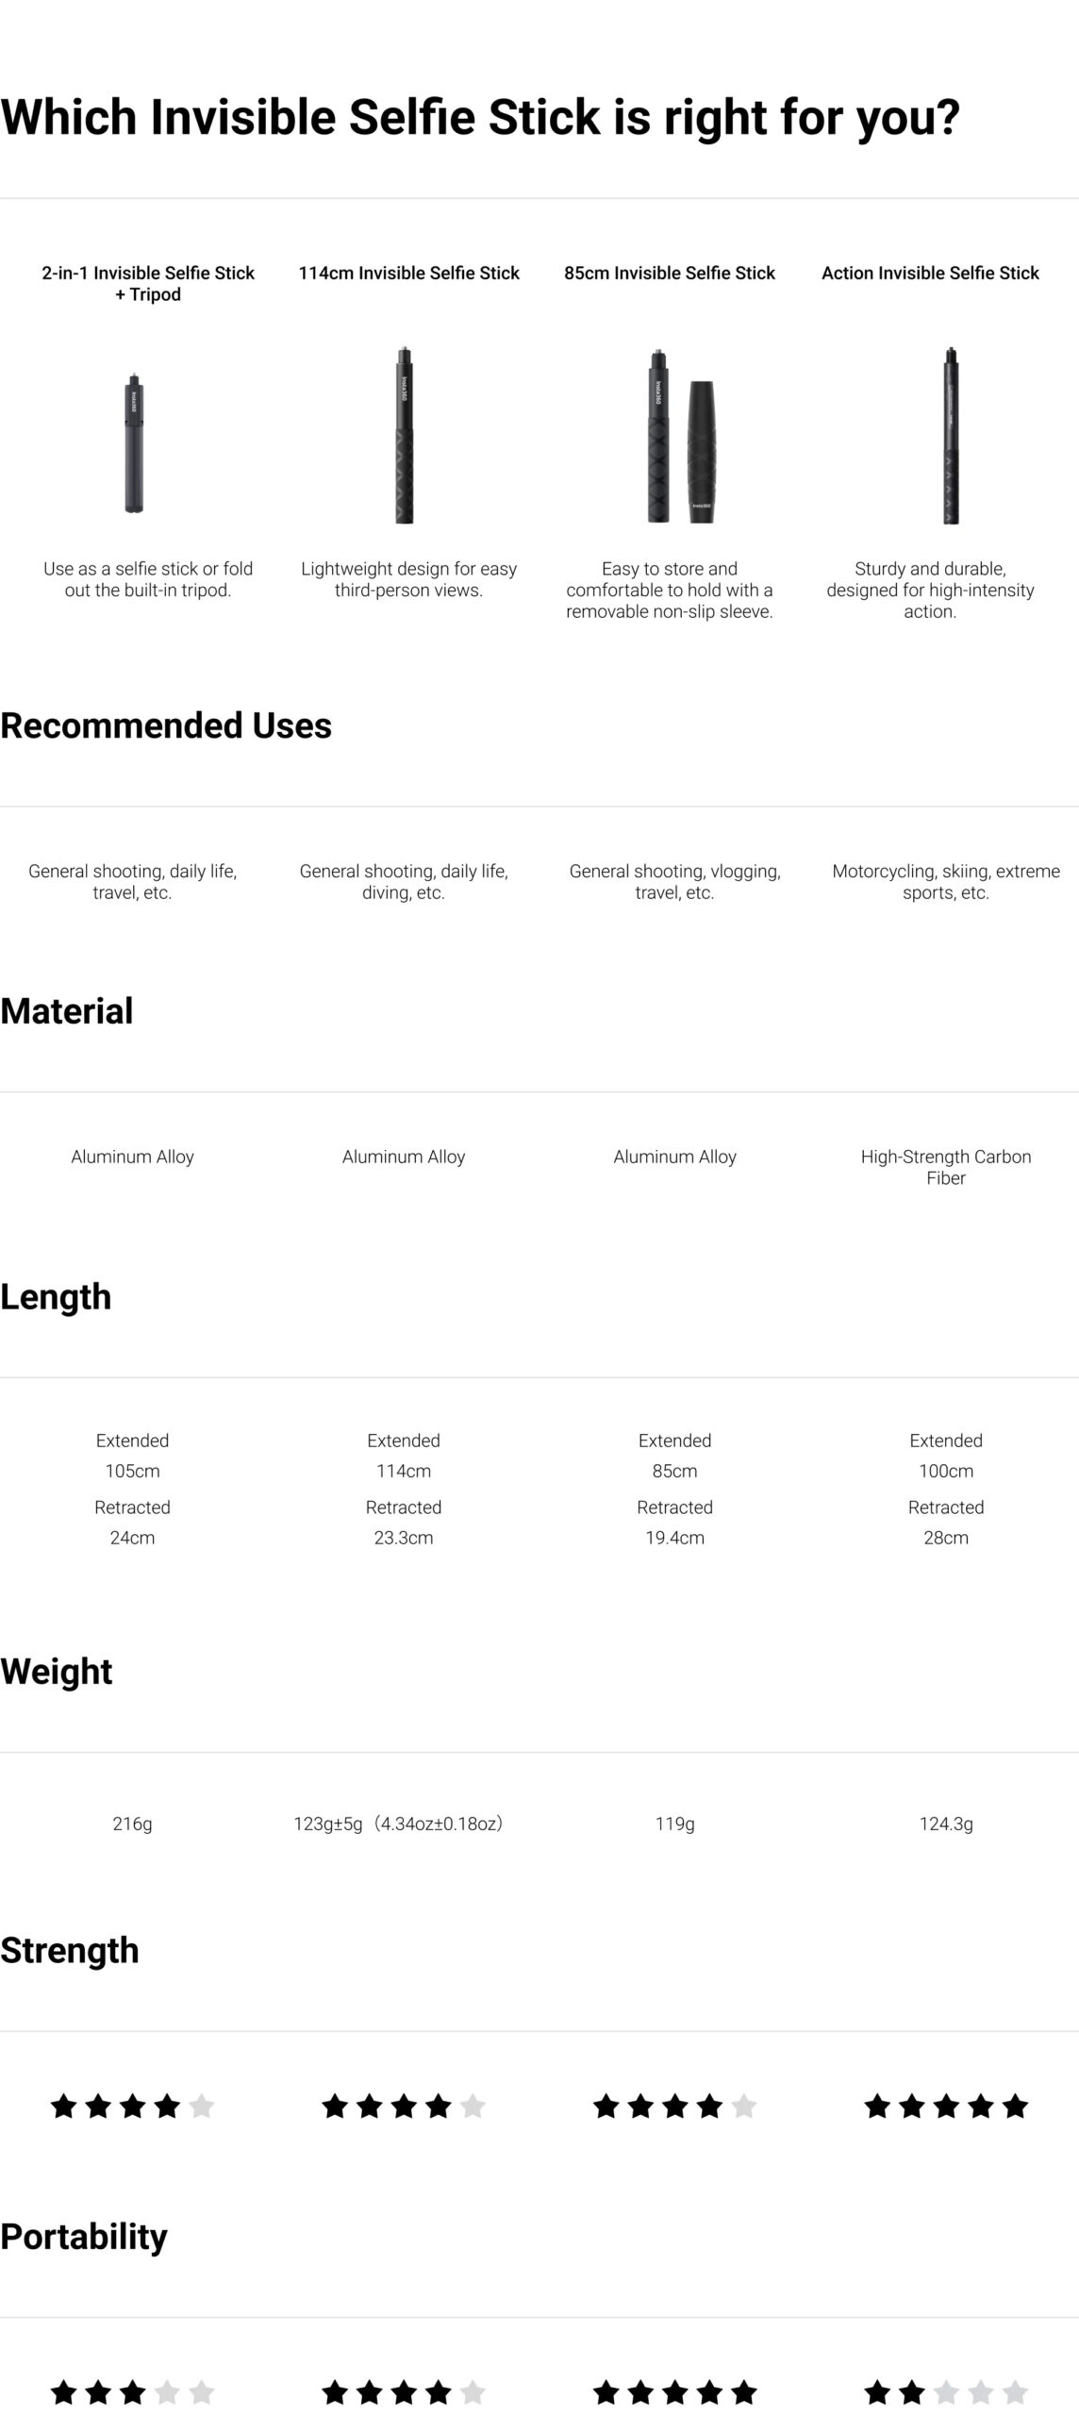Click the Strength stars under the 114cm stick
1079x2415 pixels.
[x=404, y=2106]
